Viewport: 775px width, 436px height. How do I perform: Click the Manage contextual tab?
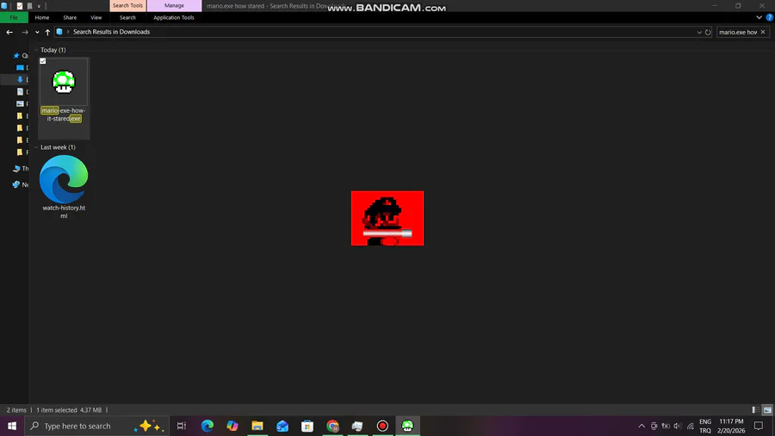[x=174, y=5]
